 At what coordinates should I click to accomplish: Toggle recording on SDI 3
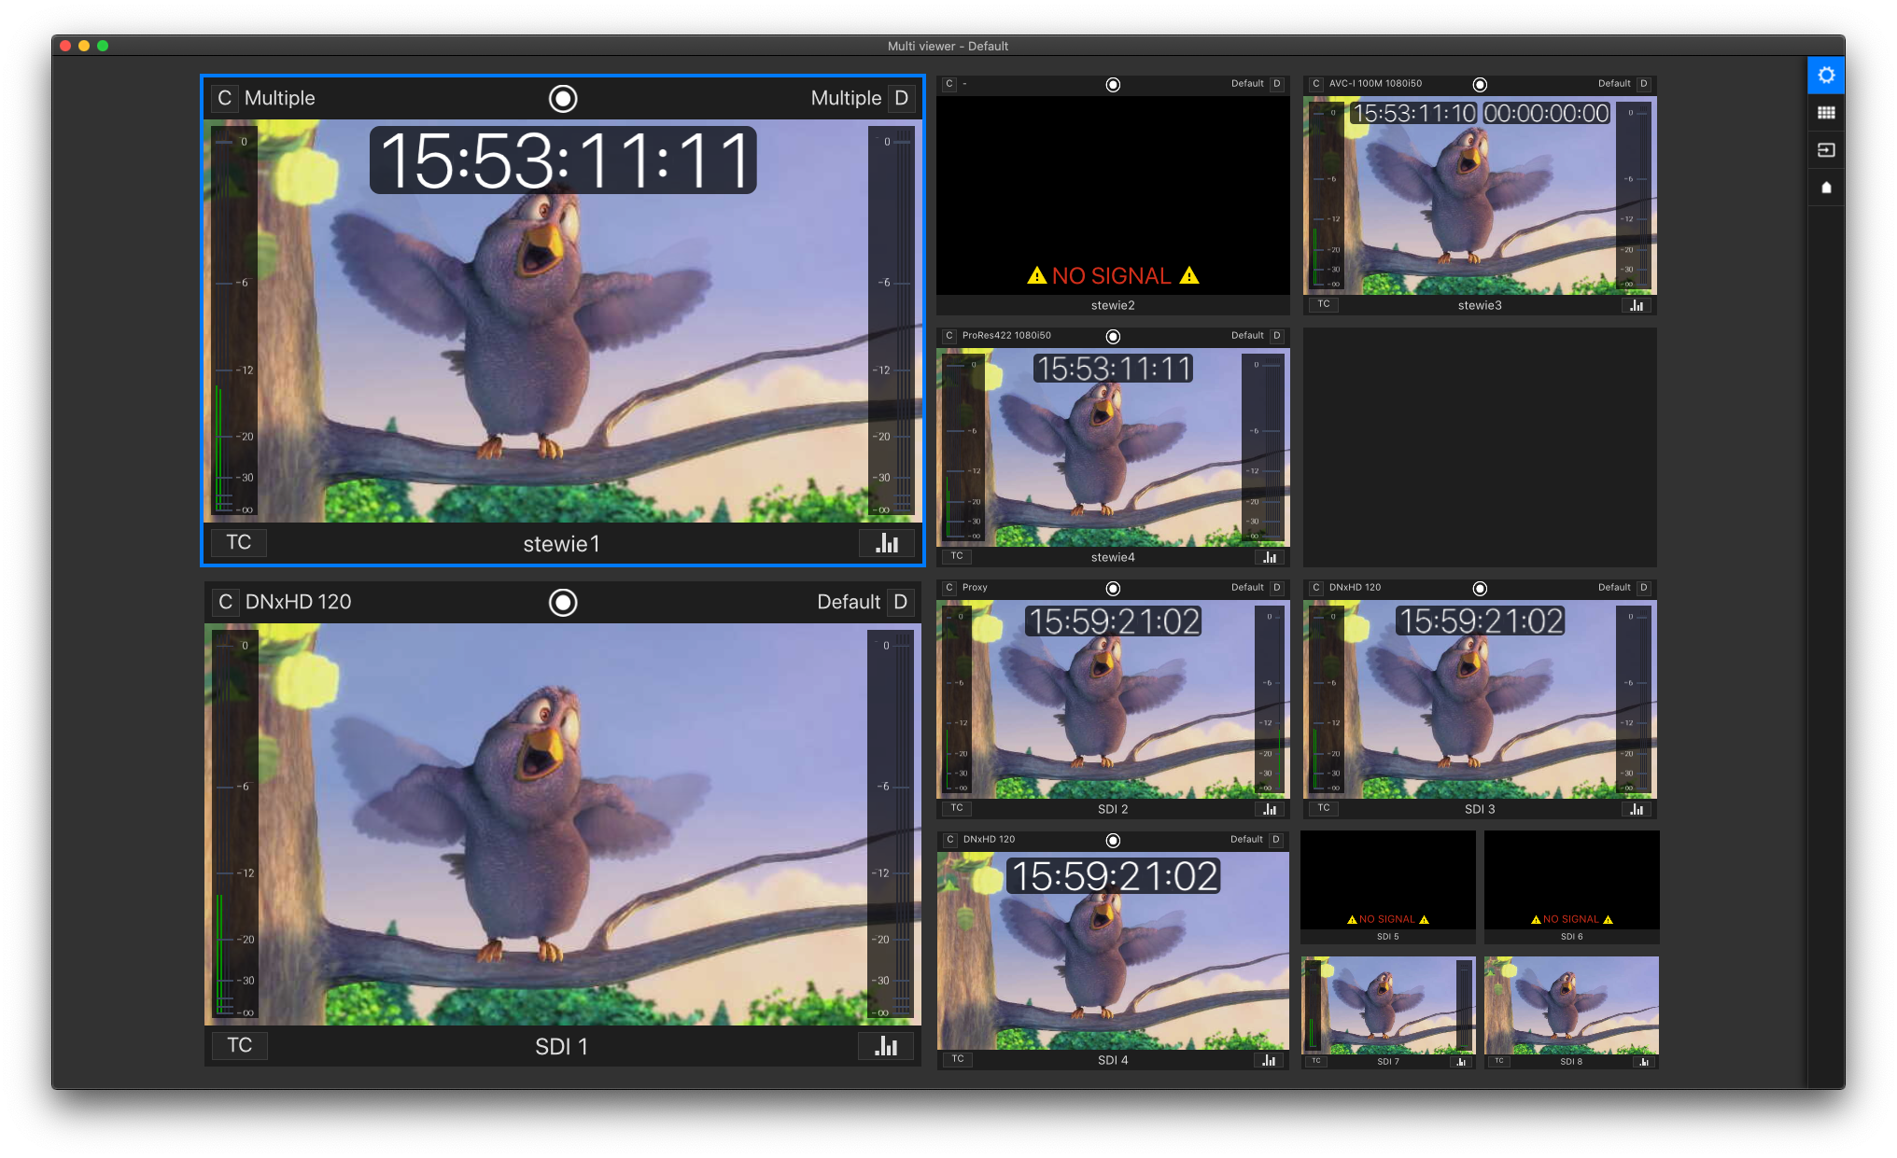point(1480,589)
